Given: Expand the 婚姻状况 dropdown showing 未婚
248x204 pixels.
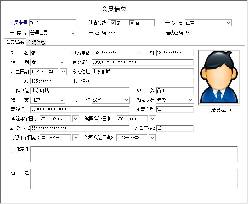Looking at the screenshot, I should click(x=191, y=100).
